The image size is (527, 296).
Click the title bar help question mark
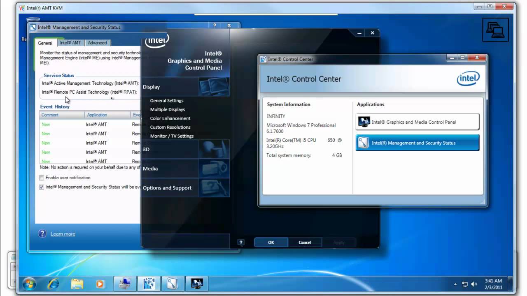215,25
